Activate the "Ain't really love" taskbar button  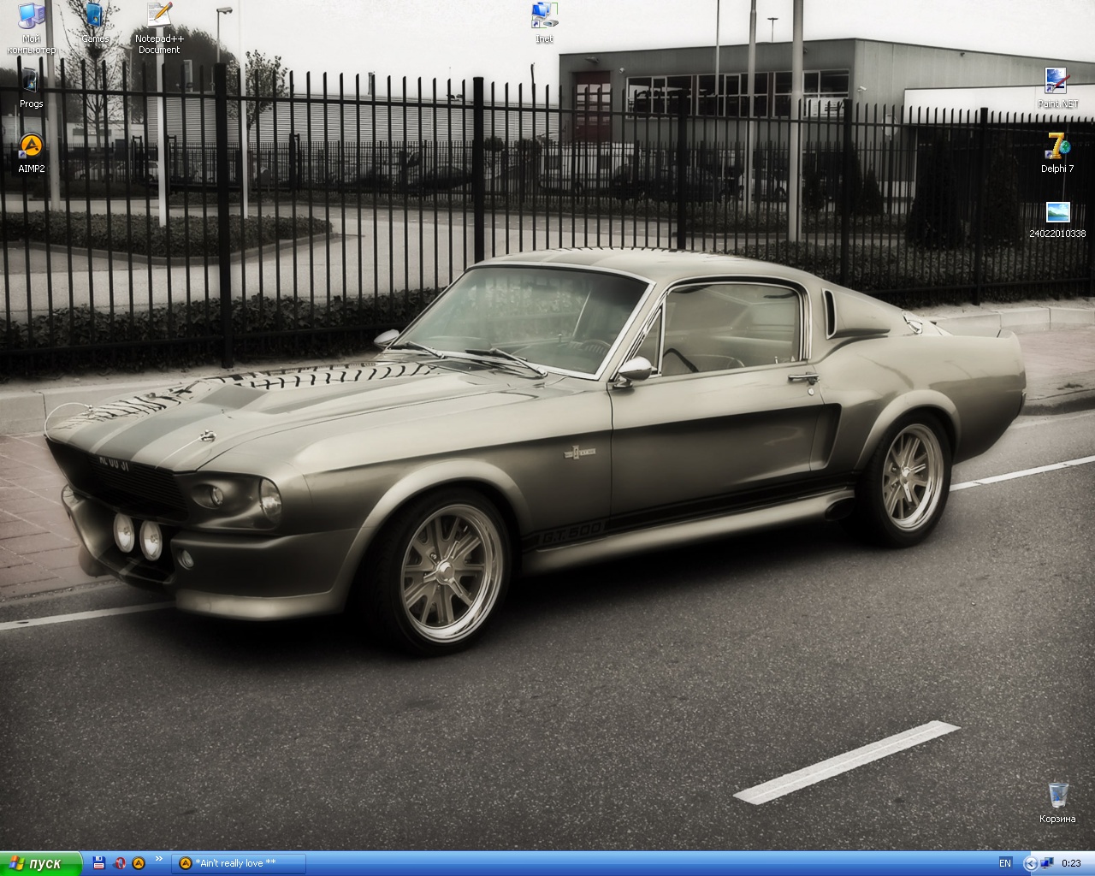pos(239,863)
